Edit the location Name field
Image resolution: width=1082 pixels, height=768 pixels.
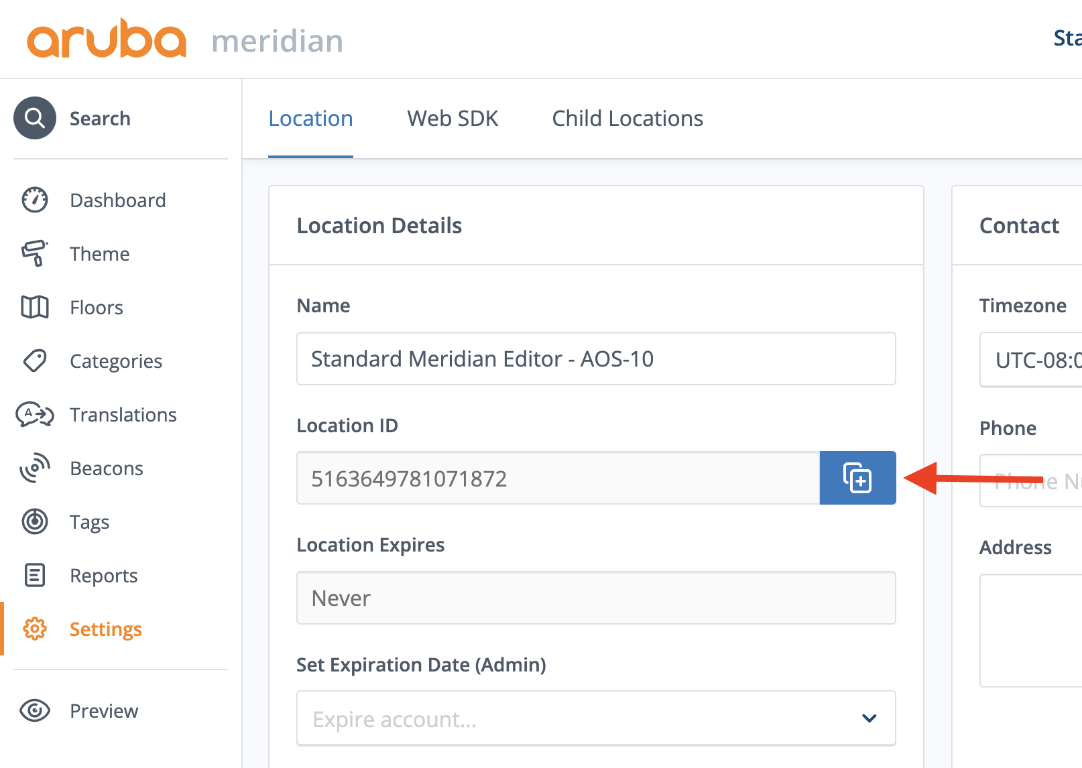pos(596,359)
